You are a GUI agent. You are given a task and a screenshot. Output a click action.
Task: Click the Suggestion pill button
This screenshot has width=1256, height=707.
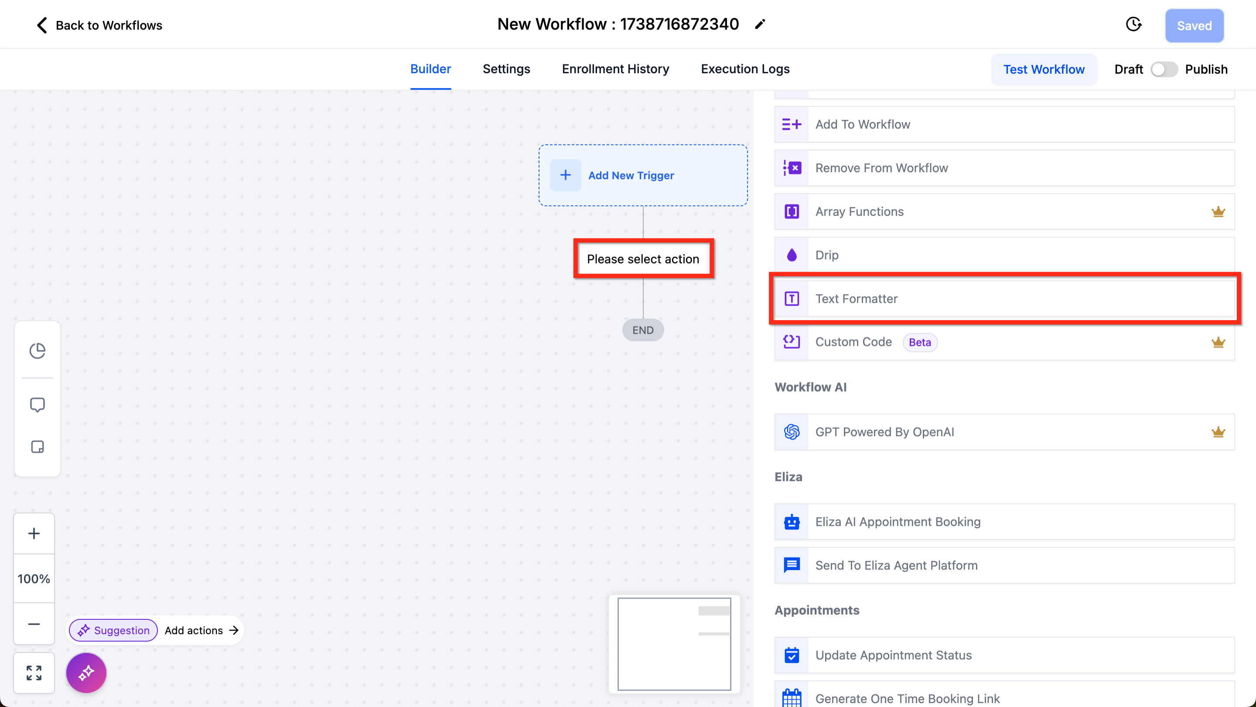113,630
